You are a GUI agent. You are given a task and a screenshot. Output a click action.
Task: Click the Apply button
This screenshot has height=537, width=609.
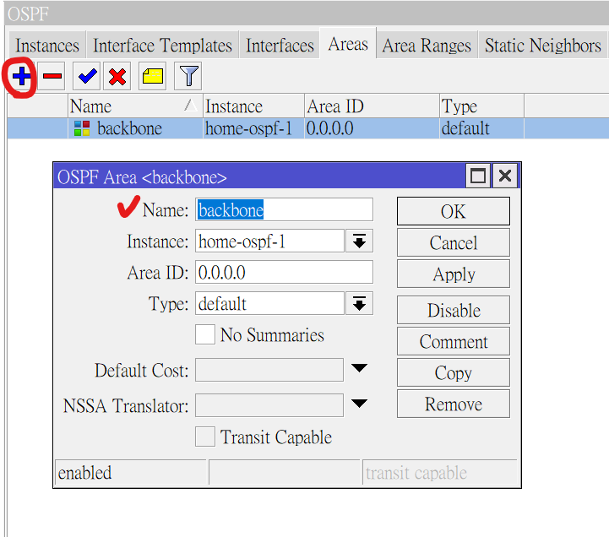pyautogui.click(x=453, y=274)
